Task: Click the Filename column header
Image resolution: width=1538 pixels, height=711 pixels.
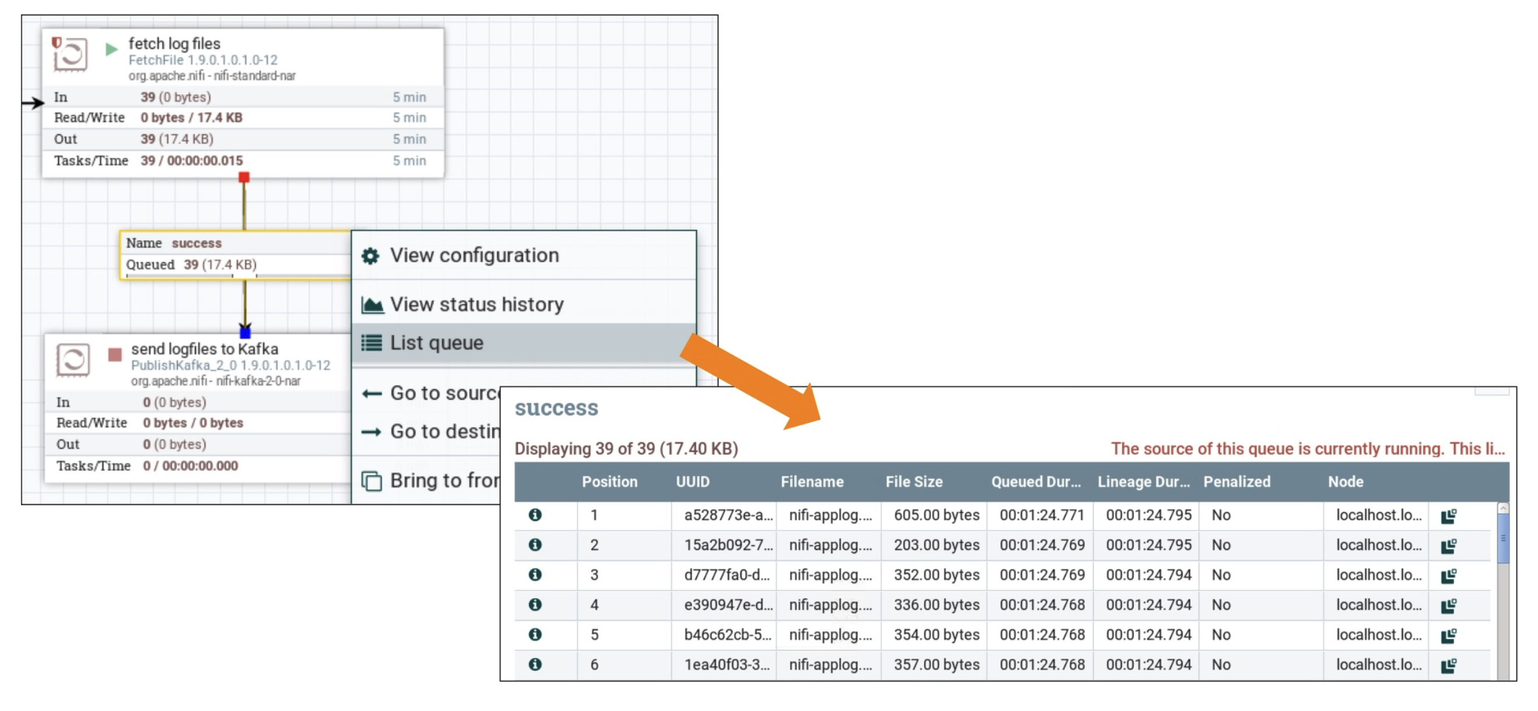Action: point(812,481)
